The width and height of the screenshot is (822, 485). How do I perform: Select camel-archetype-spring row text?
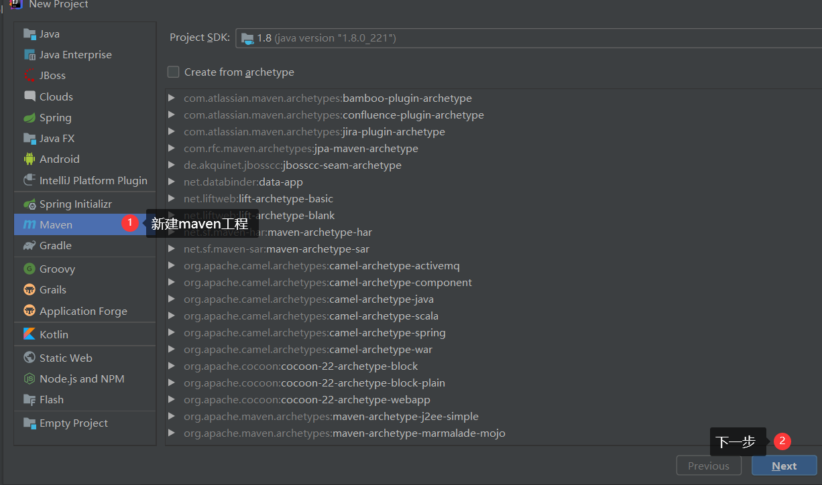coord(314,332)
